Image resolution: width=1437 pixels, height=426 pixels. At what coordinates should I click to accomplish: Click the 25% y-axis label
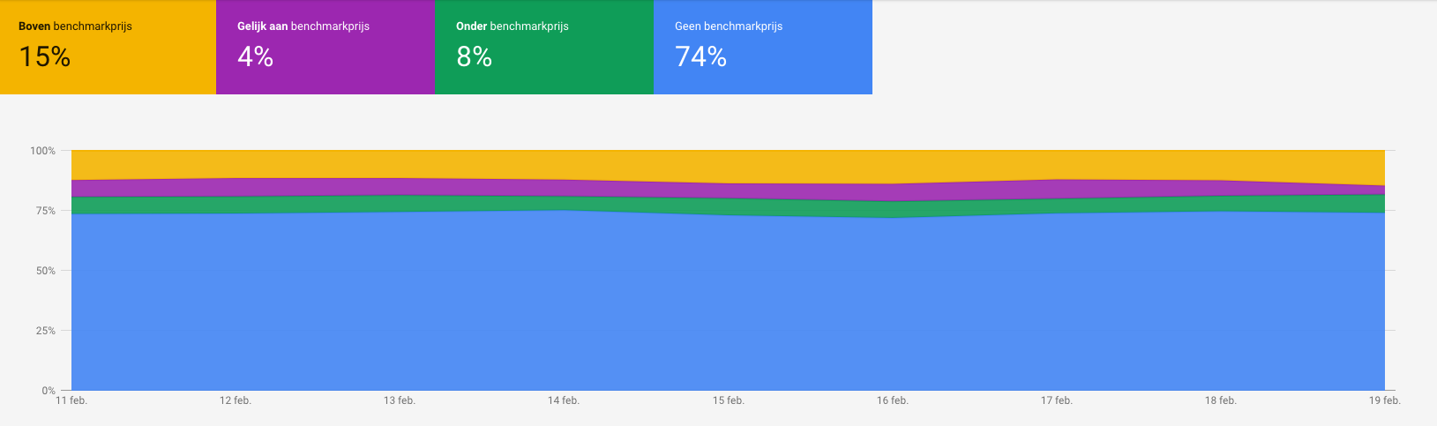pos(46,331)
